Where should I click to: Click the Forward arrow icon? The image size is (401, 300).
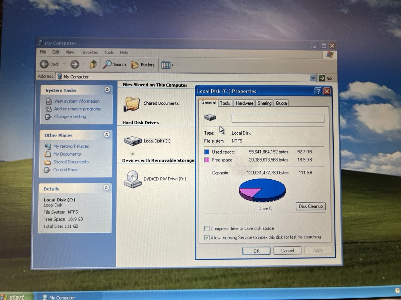(74, 64)
